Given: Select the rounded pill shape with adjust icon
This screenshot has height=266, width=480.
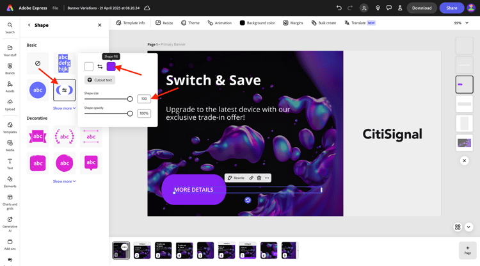Looking at the screenshot, I should point(64,90).
